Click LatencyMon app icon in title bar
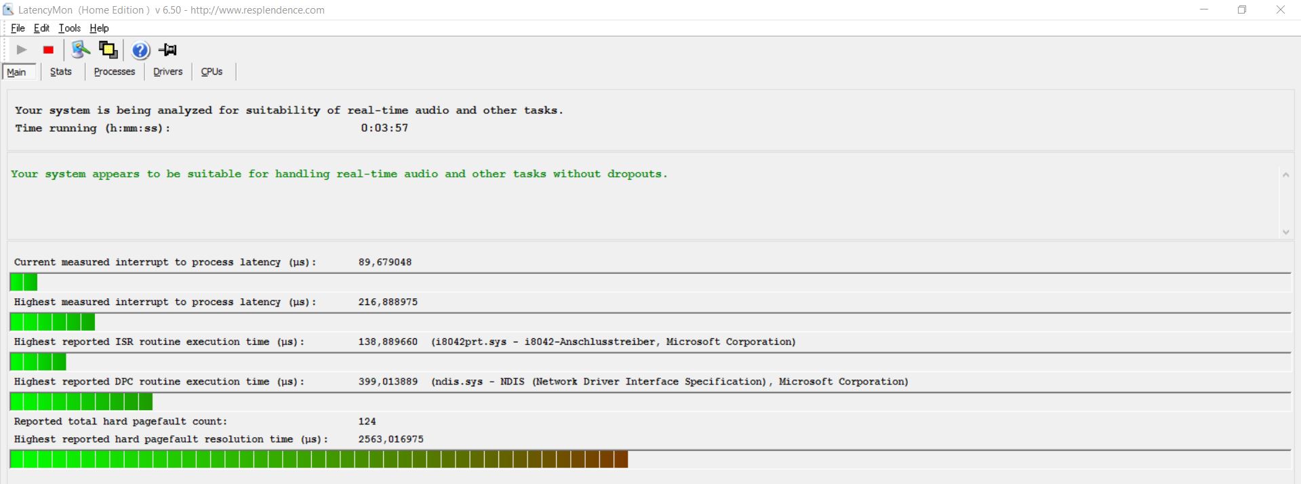The image size is (1301, 484). (x=8, y=9)
